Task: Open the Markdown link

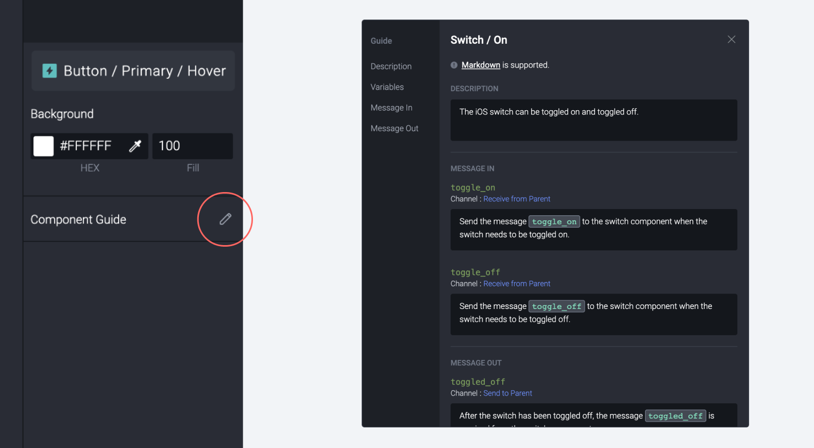Action: point(481,65)
